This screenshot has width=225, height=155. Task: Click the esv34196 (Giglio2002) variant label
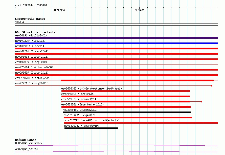click(x=31, y=35)
